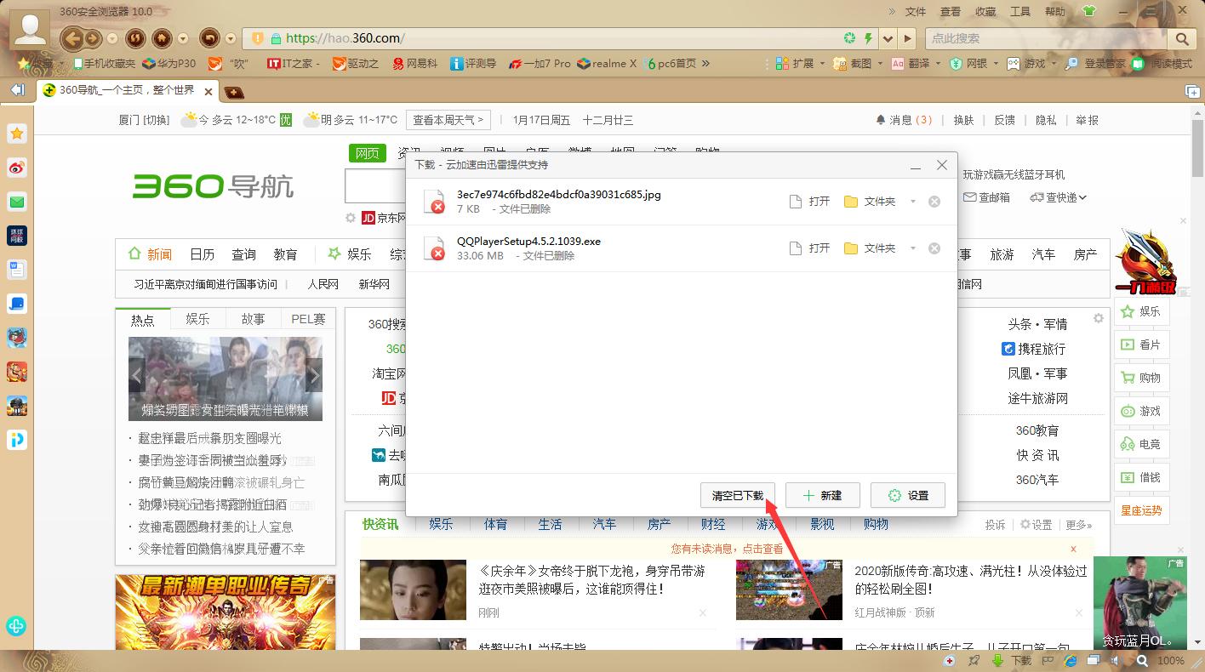Click the zoom 100% indicator
Image resolution: width=1205 pixels, height=672 pixels.
[x=1171, y=660]
